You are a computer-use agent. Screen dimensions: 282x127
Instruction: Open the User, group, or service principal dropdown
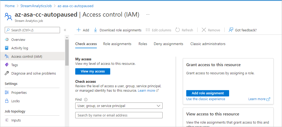[x=119, y=106]
